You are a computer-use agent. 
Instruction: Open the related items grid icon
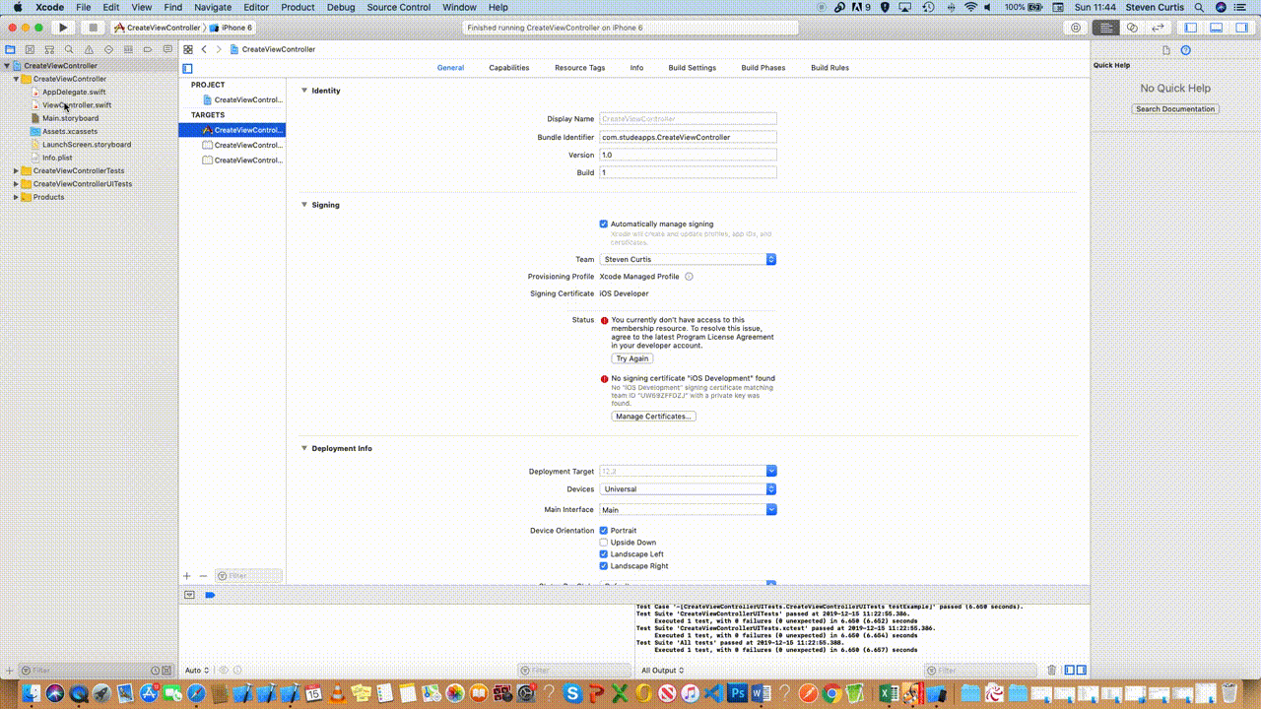(x=188, y=49)
